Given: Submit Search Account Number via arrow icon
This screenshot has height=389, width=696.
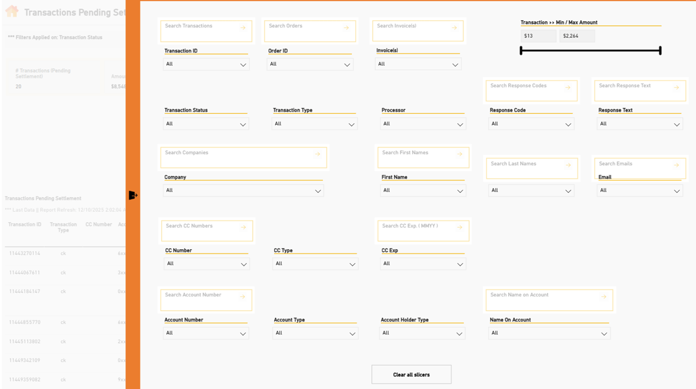Looking at the screenshot, I should pos(242,297).
